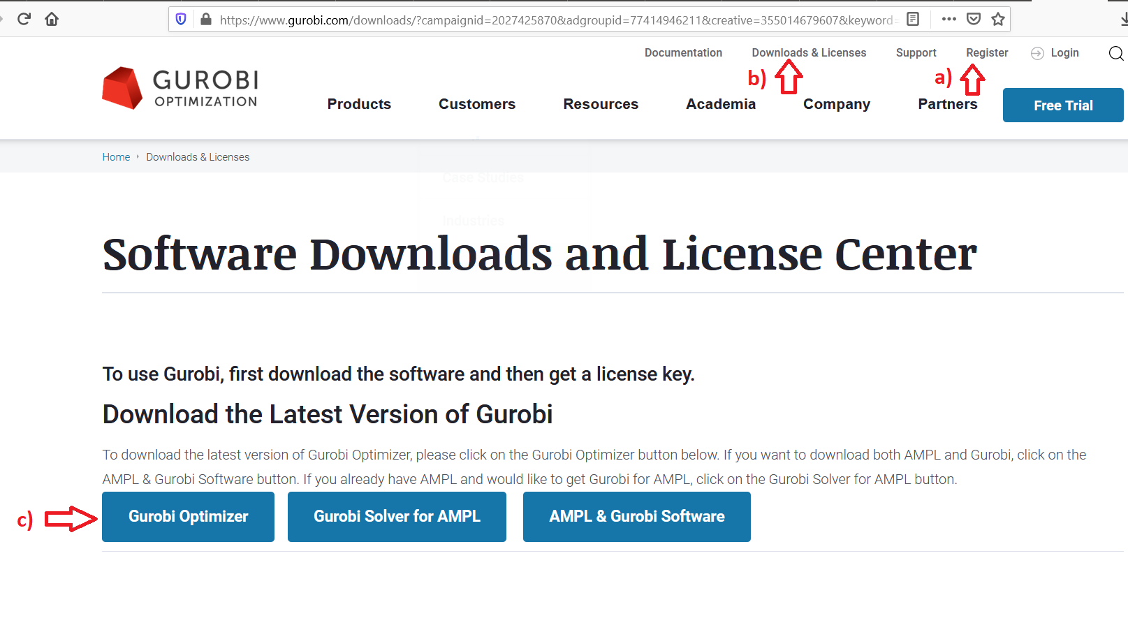The image size is (1128, 623).
Task: Click the Login arrow circle icon
Action: click(x=1037, y=53)
